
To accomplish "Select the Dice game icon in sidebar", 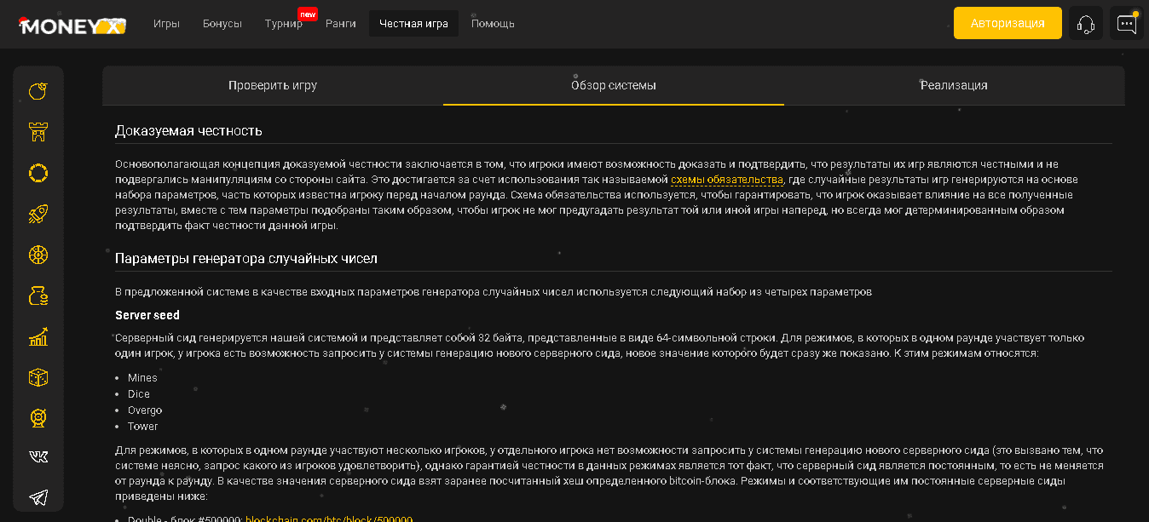I will pos(38,377).
